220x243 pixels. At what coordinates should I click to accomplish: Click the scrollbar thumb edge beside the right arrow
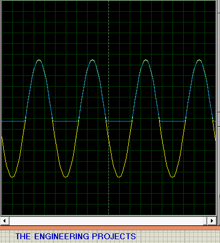205,221
